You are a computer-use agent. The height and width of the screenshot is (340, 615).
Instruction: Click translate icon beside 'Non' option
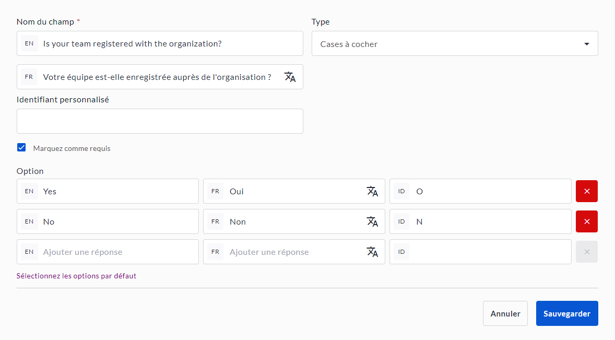(372, 221)
